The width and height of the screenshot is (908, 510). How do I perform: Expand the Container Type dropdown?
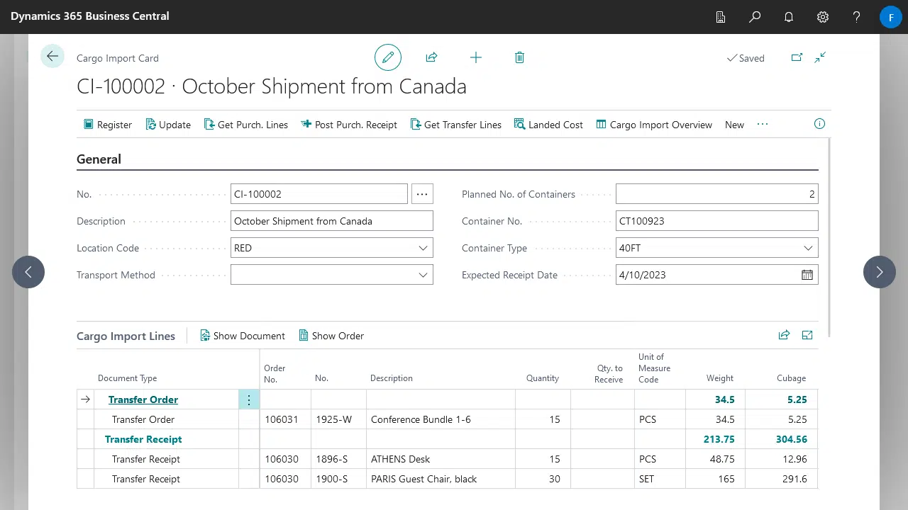(808, 248)
